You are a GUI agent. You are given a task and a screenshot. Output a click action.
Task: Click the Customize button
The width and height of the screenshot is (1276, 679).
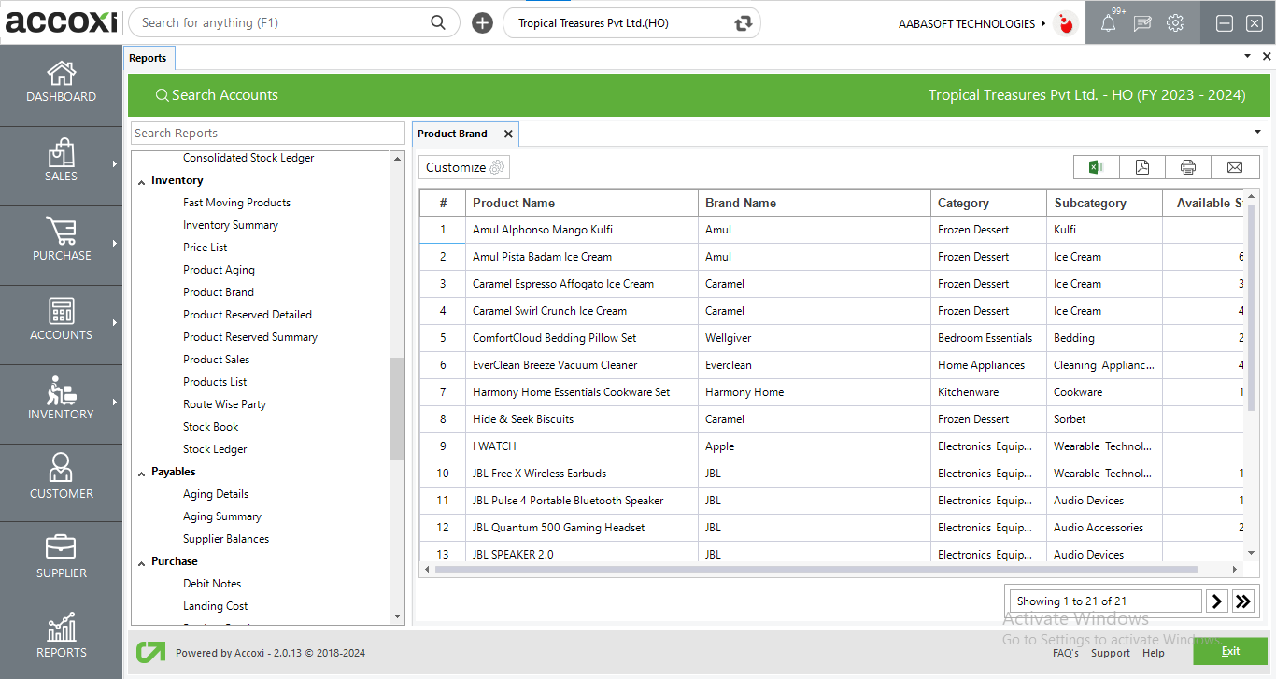tap(464, 167)
